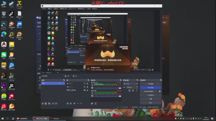Open the 视图(V) menu in OBS
Viewport: 216px width, 121px height.
[56, 9]
